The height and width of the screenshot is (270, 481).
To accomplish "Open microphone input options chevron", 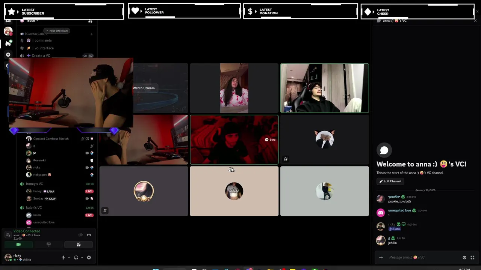I will point(69,258).
